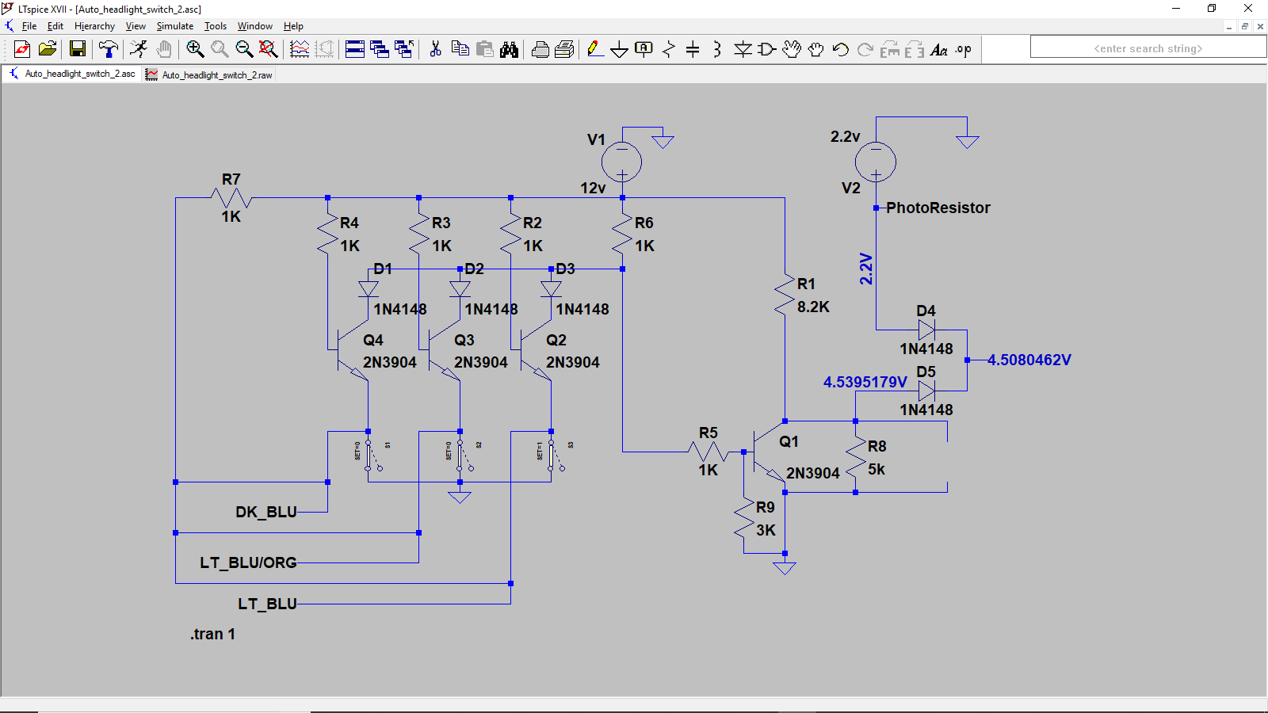Image resolution: width=1268 pixels, height=713 pixels.
Task: Select the Wire drawing pencil tool
Action: point(594,49)
